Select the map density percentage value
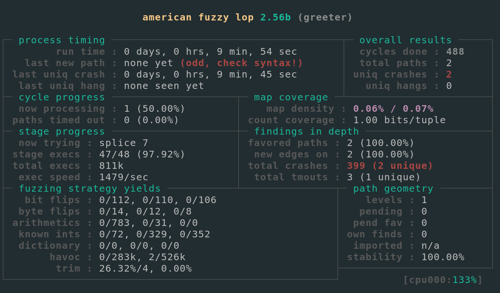Screen dimensions: 500x293 (393, 109)
